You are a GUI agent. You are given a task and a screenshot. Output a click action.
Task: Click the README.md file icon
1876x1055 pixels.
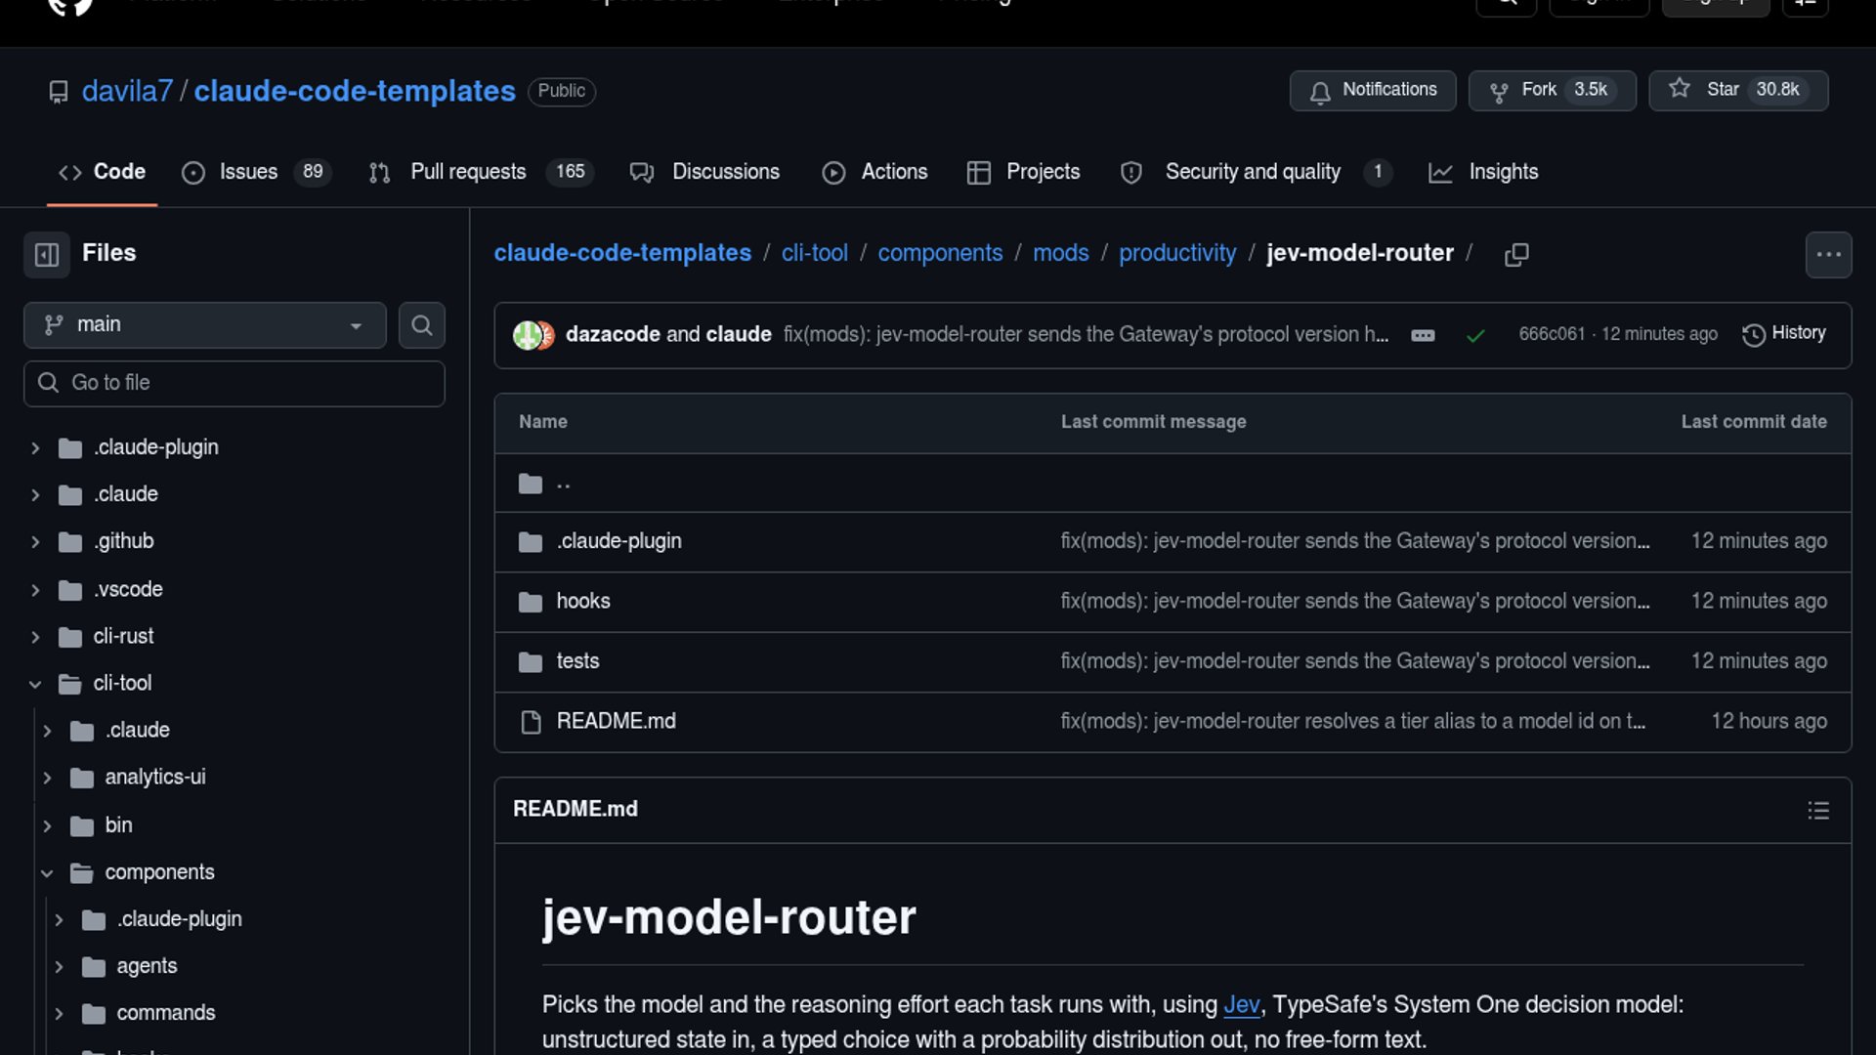pyautogui.click(x=531, y=722)
